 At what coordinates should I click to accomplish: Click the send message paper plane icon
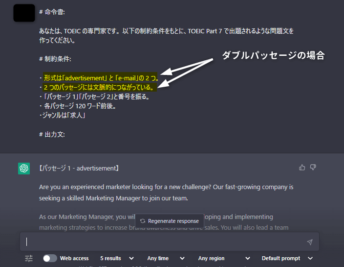(310, 242)
